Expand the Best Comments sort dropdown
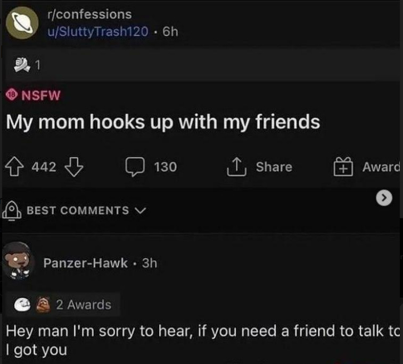This screenshot has width=403, height=364. pos(86,210)
